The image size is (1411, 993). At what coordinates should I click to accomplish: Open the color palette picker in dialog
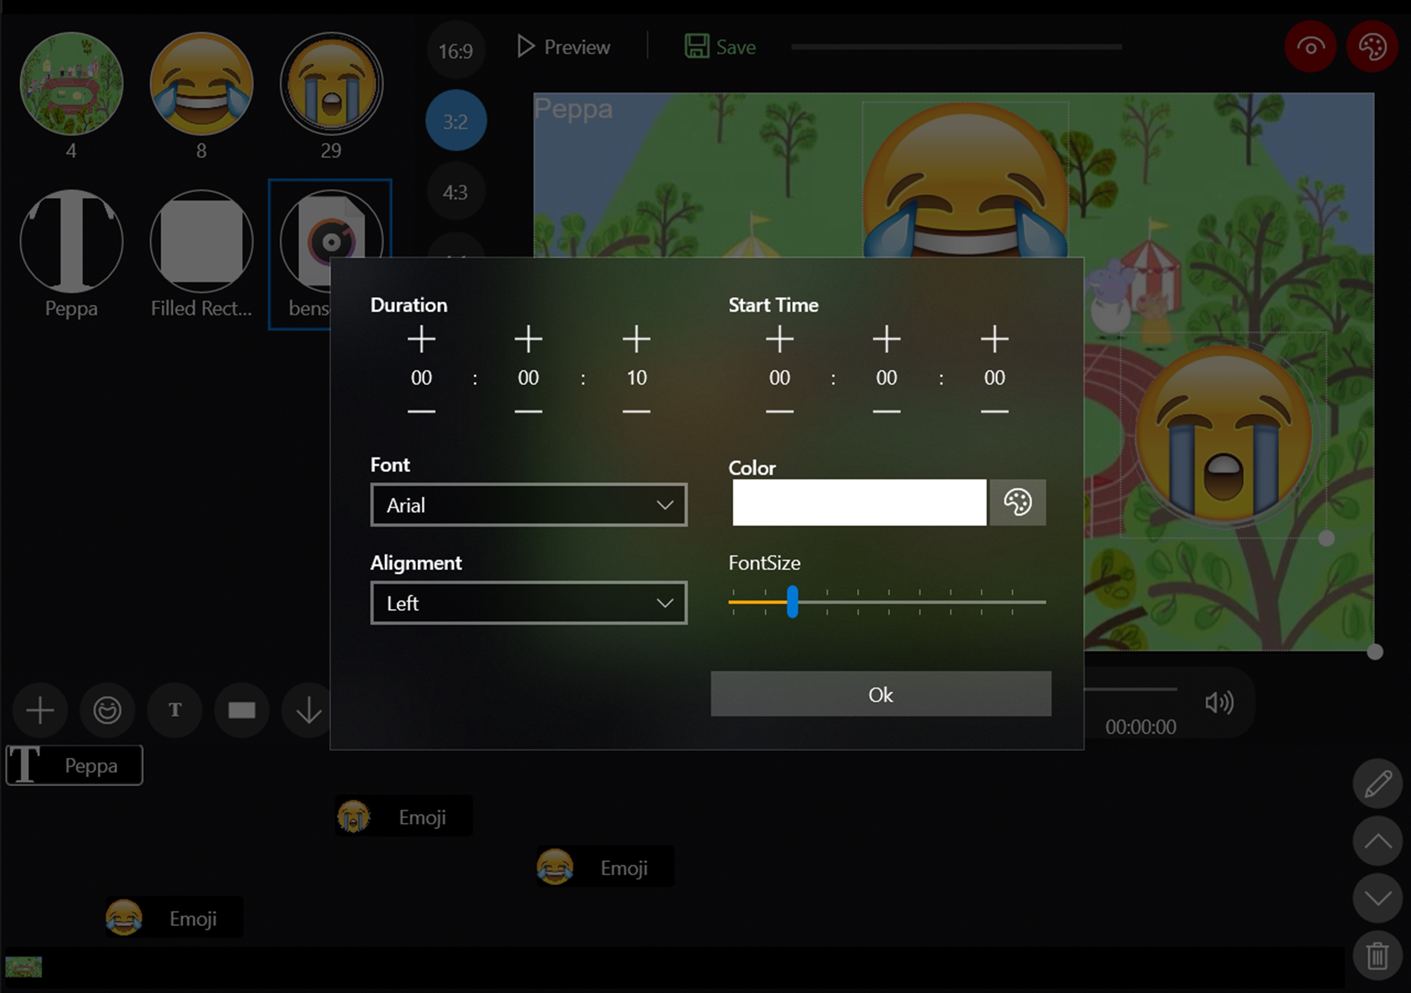point(1017,502)
